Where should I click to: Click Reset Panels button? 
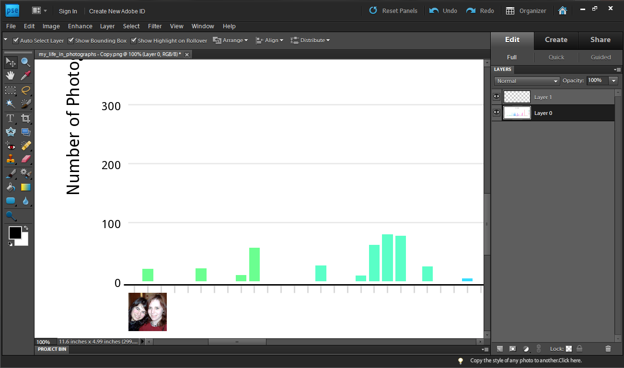393,11
